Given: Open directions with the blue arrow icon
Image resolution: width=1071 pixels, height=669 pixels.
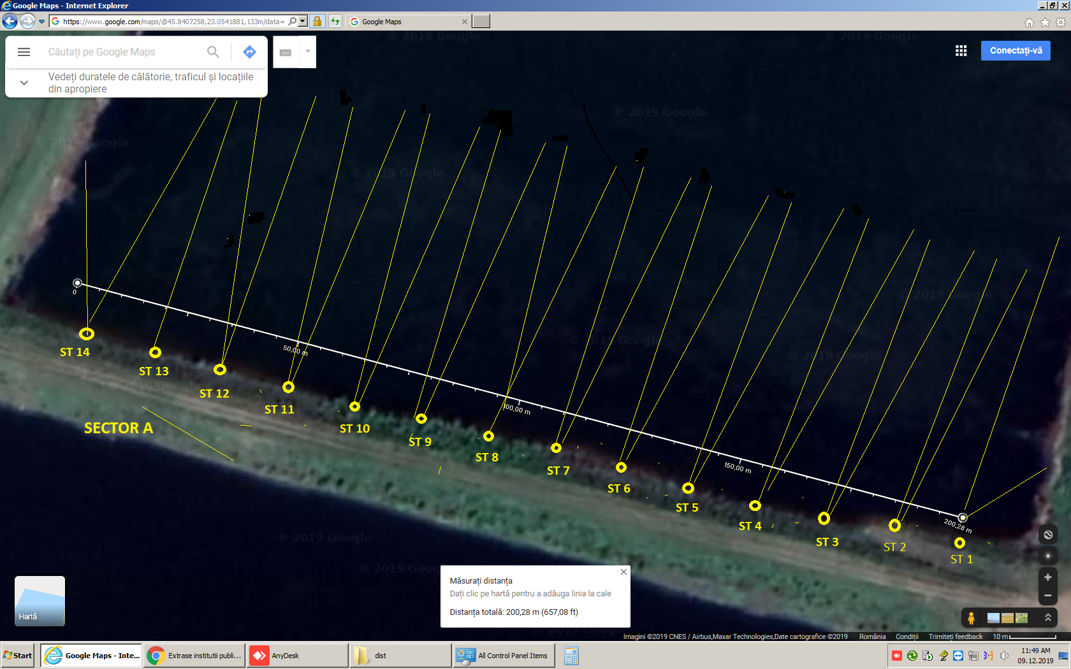Looking at the screenshot, I should coord(249,52).
